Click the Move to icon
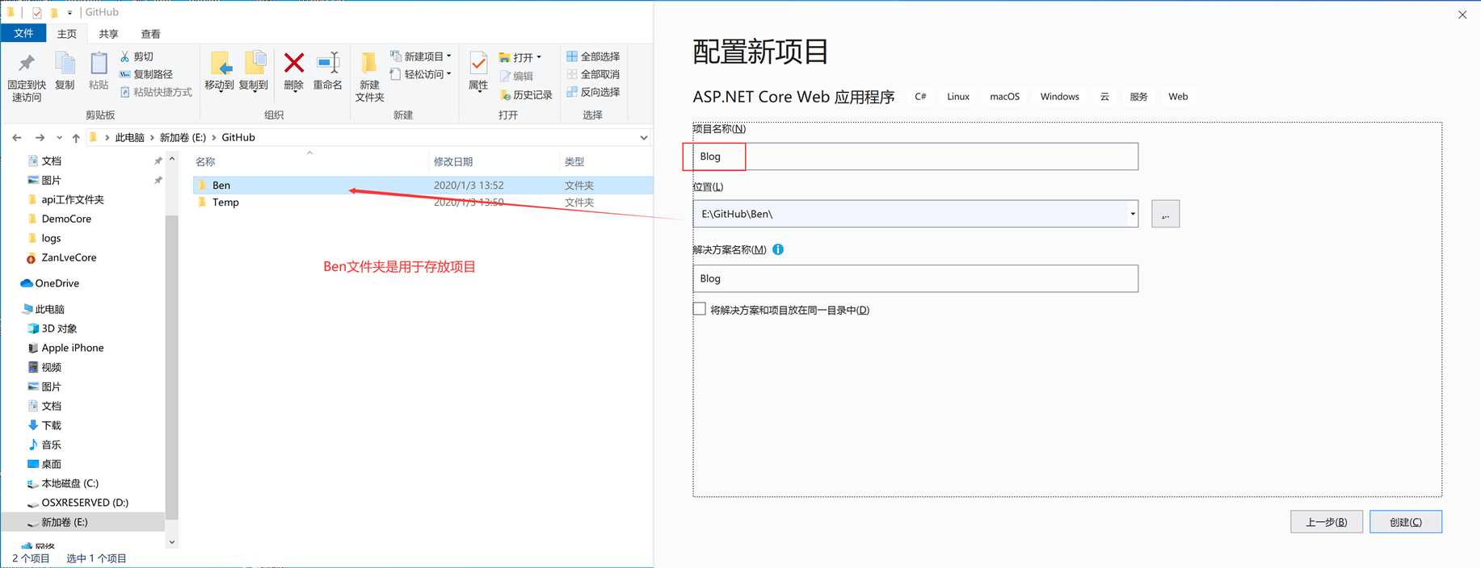 click(220, 63)
